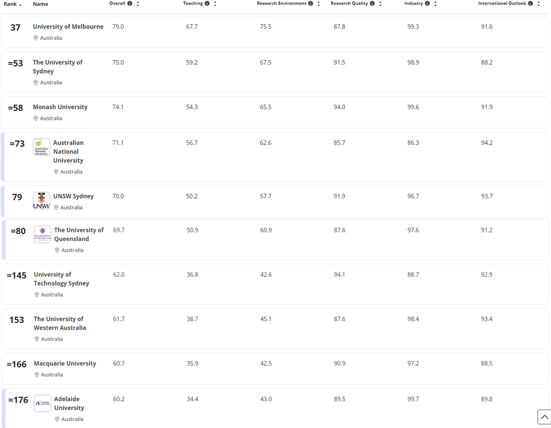Viewport: 551px width, 428px height.
Task: Open the UNSW Sydney logo
Action: (x=41, y=201)
